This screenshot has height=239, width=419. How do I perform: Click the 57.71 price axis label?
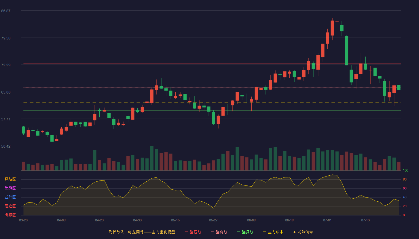(x=6, y=119)
